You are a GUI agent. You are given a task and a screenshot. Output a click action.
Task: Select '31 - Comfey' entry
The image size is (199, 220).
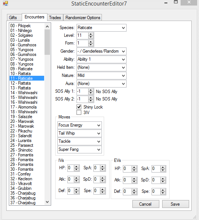coord(27,174)
